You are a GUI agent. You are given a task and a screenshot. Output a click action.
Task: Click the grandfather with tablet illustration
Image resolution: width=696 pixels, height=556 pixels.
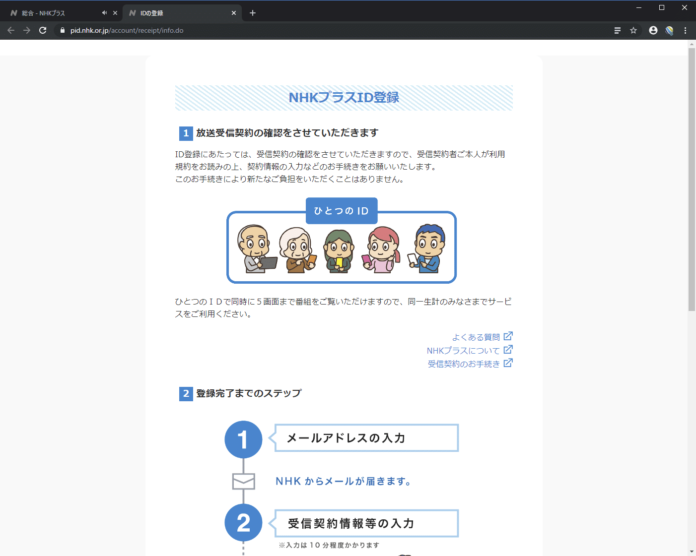click(256, 248)
